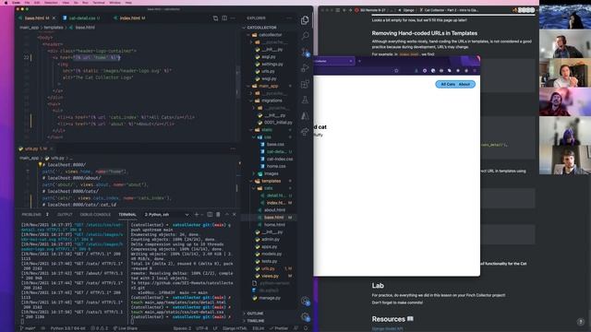
Task: Open the Testing flask view
Action: pyautogui.click(x=305, y=100)
